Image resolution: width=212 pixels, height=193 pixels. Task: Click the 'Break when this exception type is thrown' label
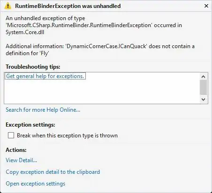point(67,136)
